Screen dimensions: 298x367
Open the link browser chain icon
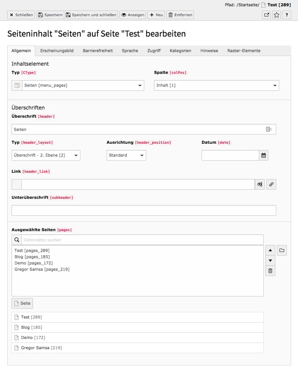[x=271, y=184]
